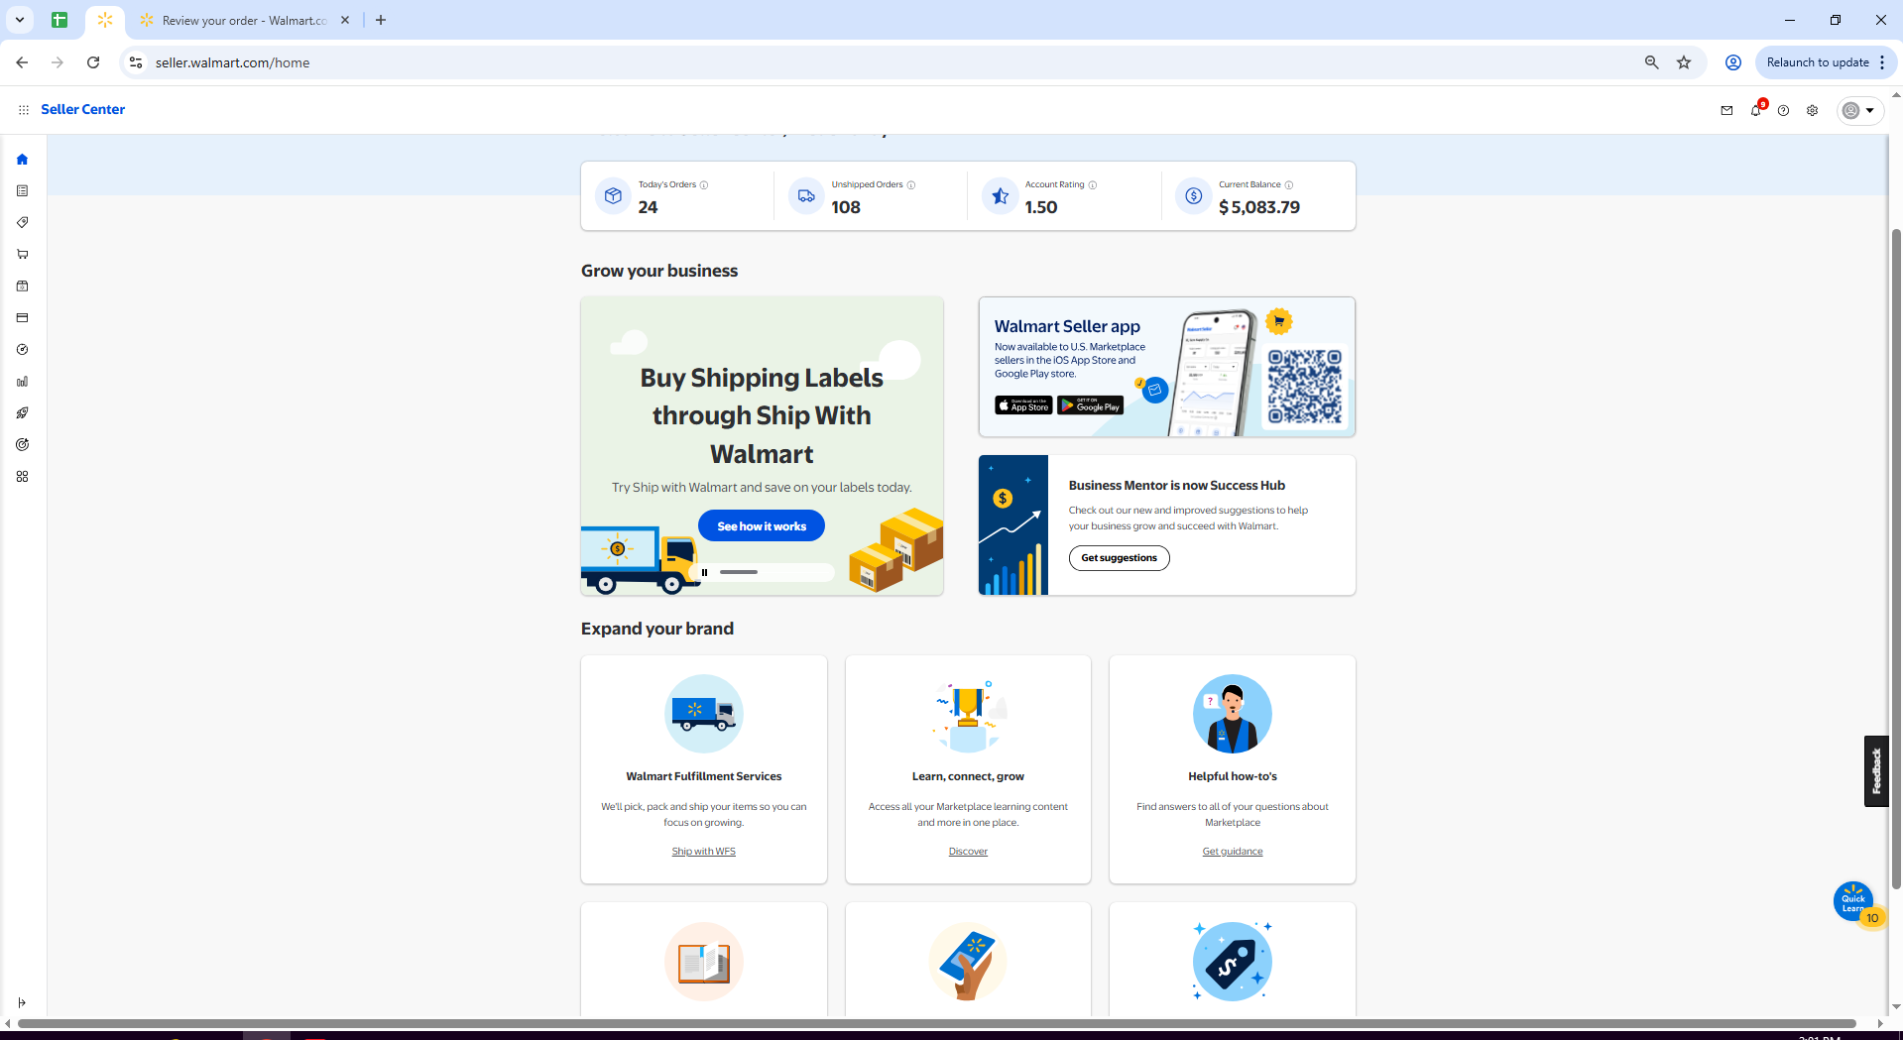Click the See how it works button
The width and height of the screenshot is (1903, 1040).
(761, 526)
